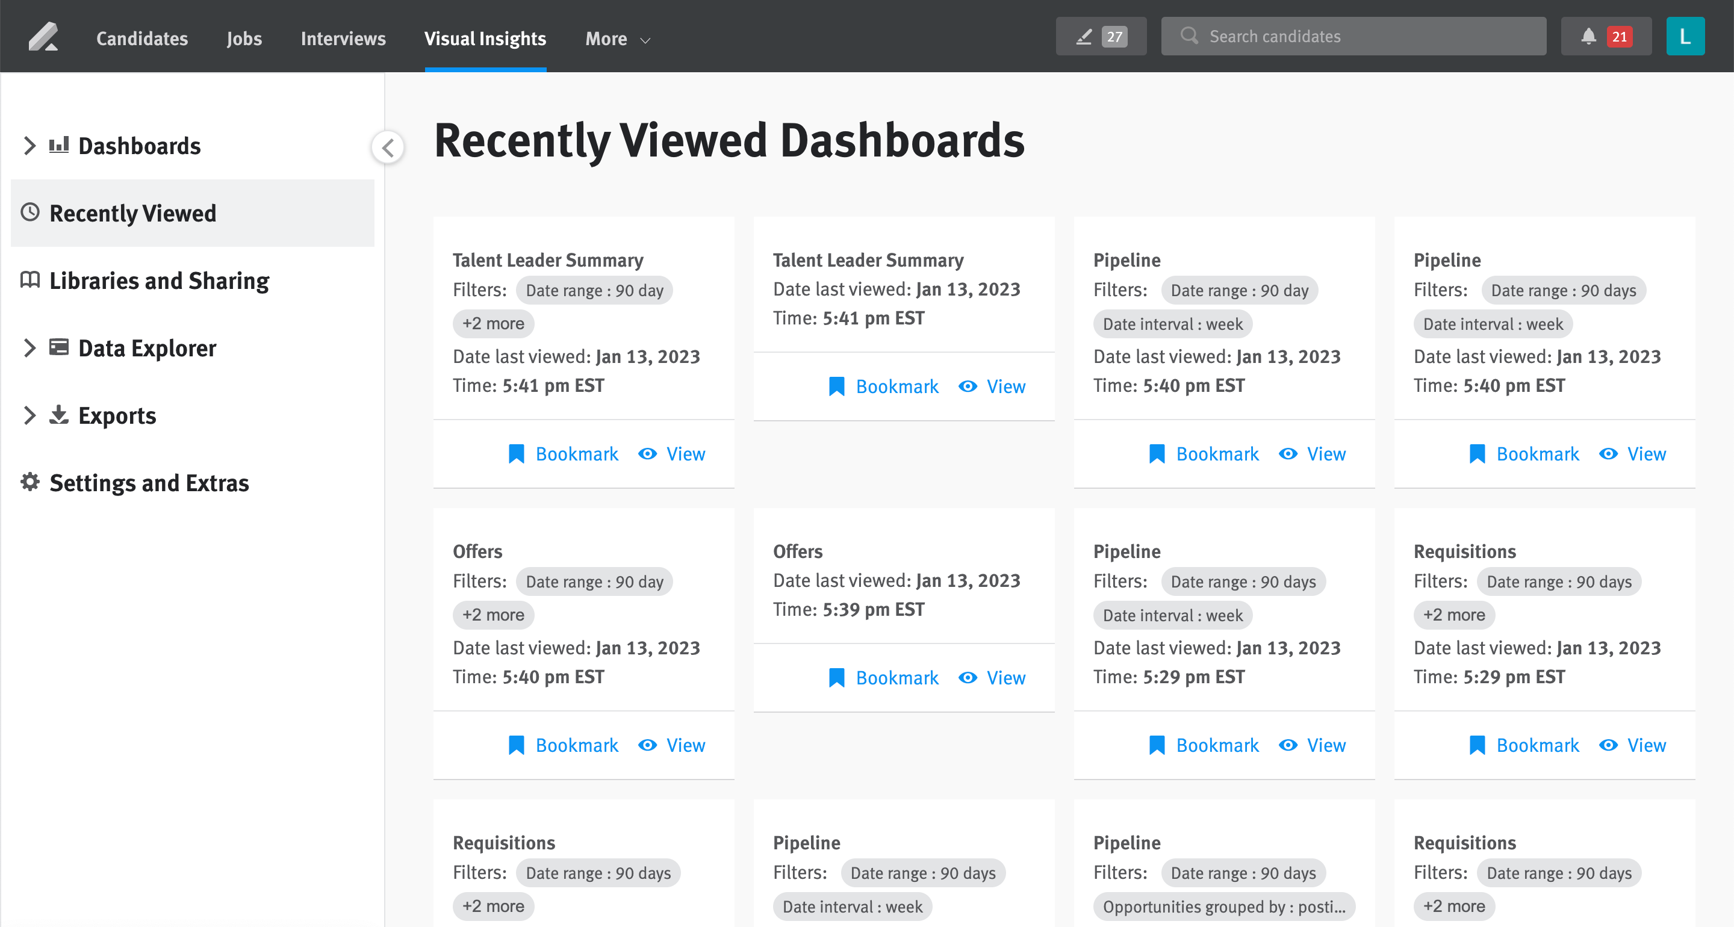Select the book icon for Libraries and Sharing
The height and width of the screenshot is (927, 1734).
click(30, 281)
